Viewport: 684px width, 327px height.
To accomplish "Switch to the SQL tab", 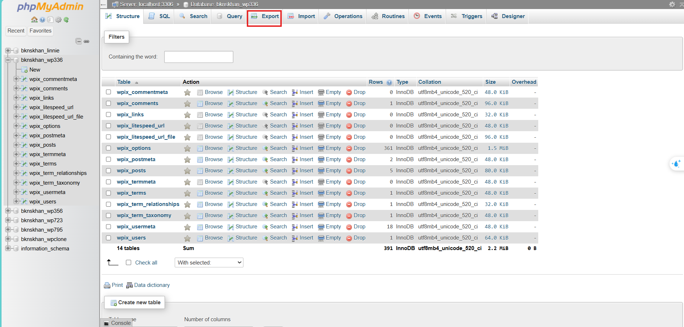I will (159, 16).
